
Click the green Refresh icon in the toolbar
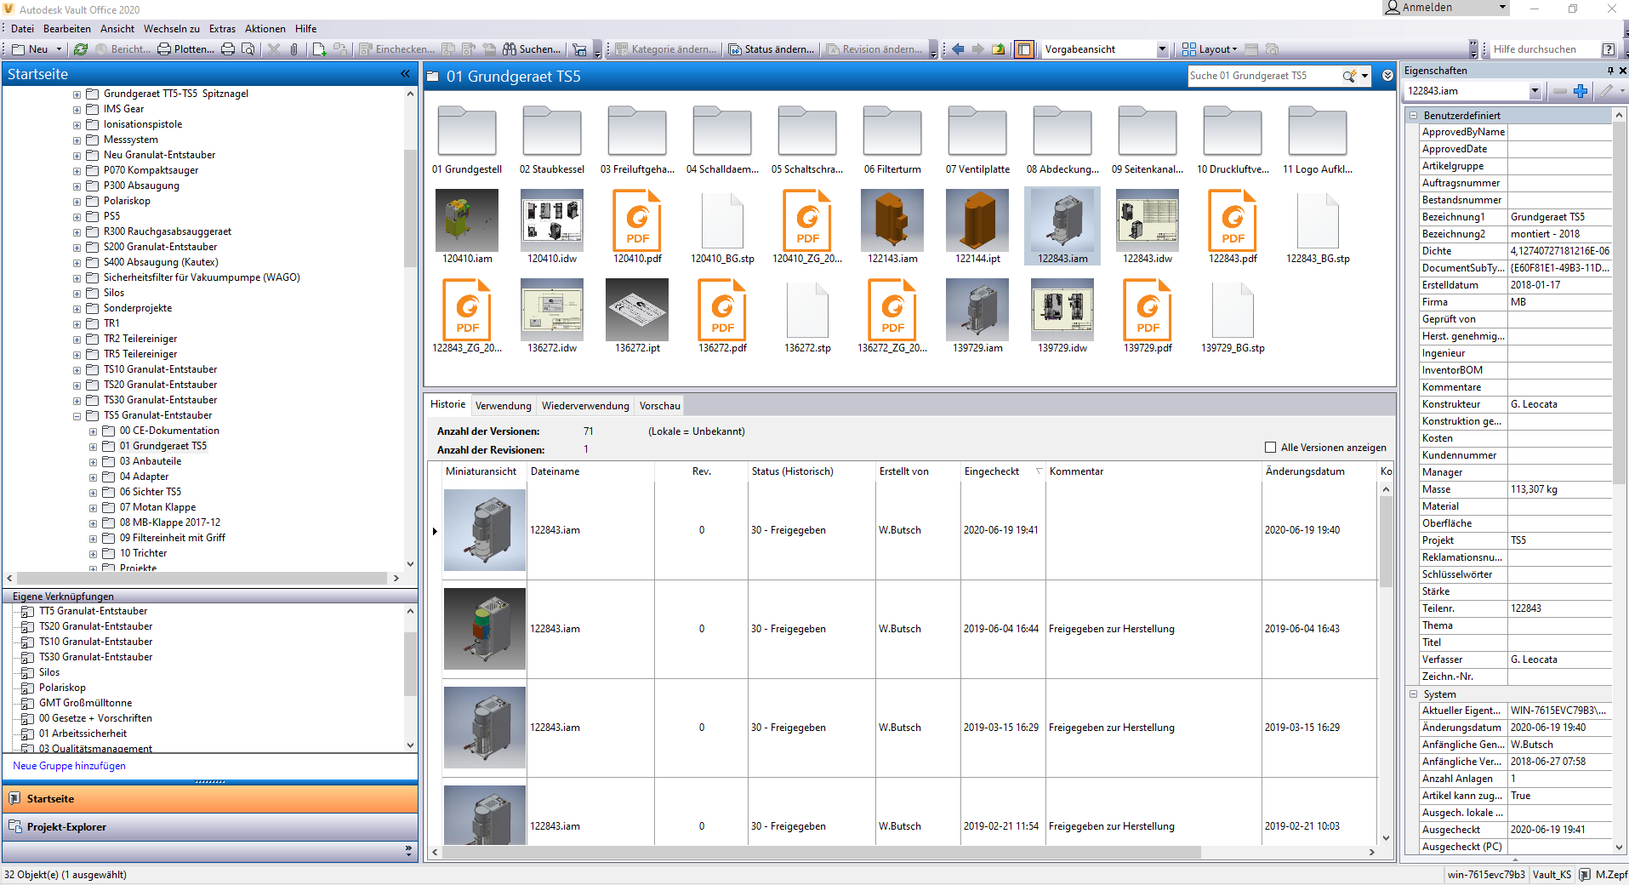(x=81, y=49)
